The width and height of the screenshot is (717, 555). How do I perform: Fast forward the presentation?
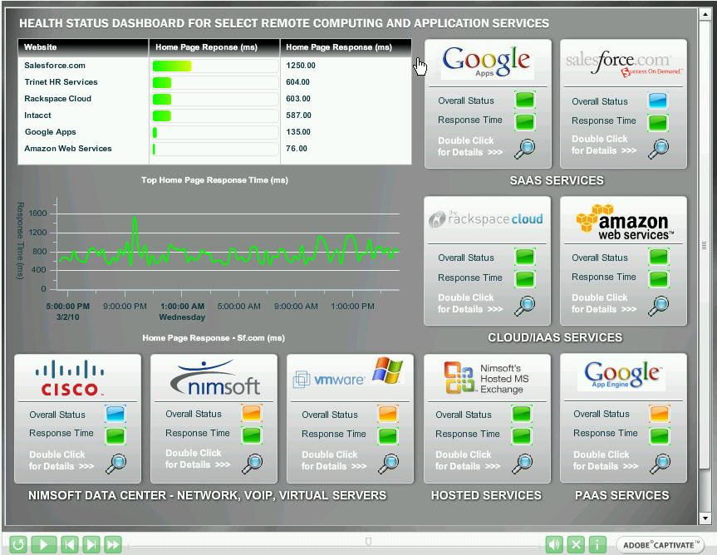coord(113,544)
